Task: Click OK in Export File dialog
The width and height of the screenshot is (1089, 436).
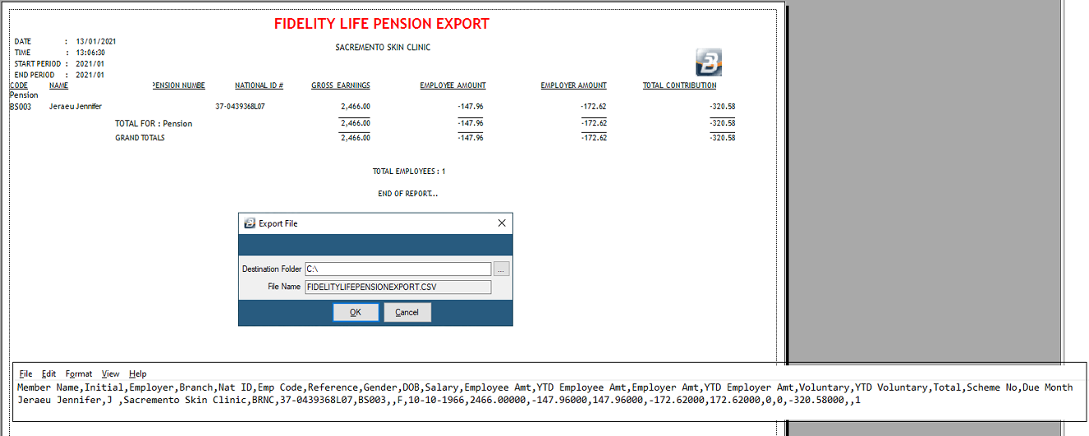Action: 356,312
